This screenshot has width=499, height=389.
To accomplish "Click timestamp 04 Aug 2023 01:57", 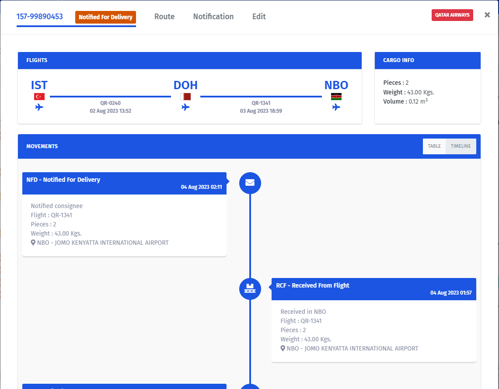I will (451, 293).
